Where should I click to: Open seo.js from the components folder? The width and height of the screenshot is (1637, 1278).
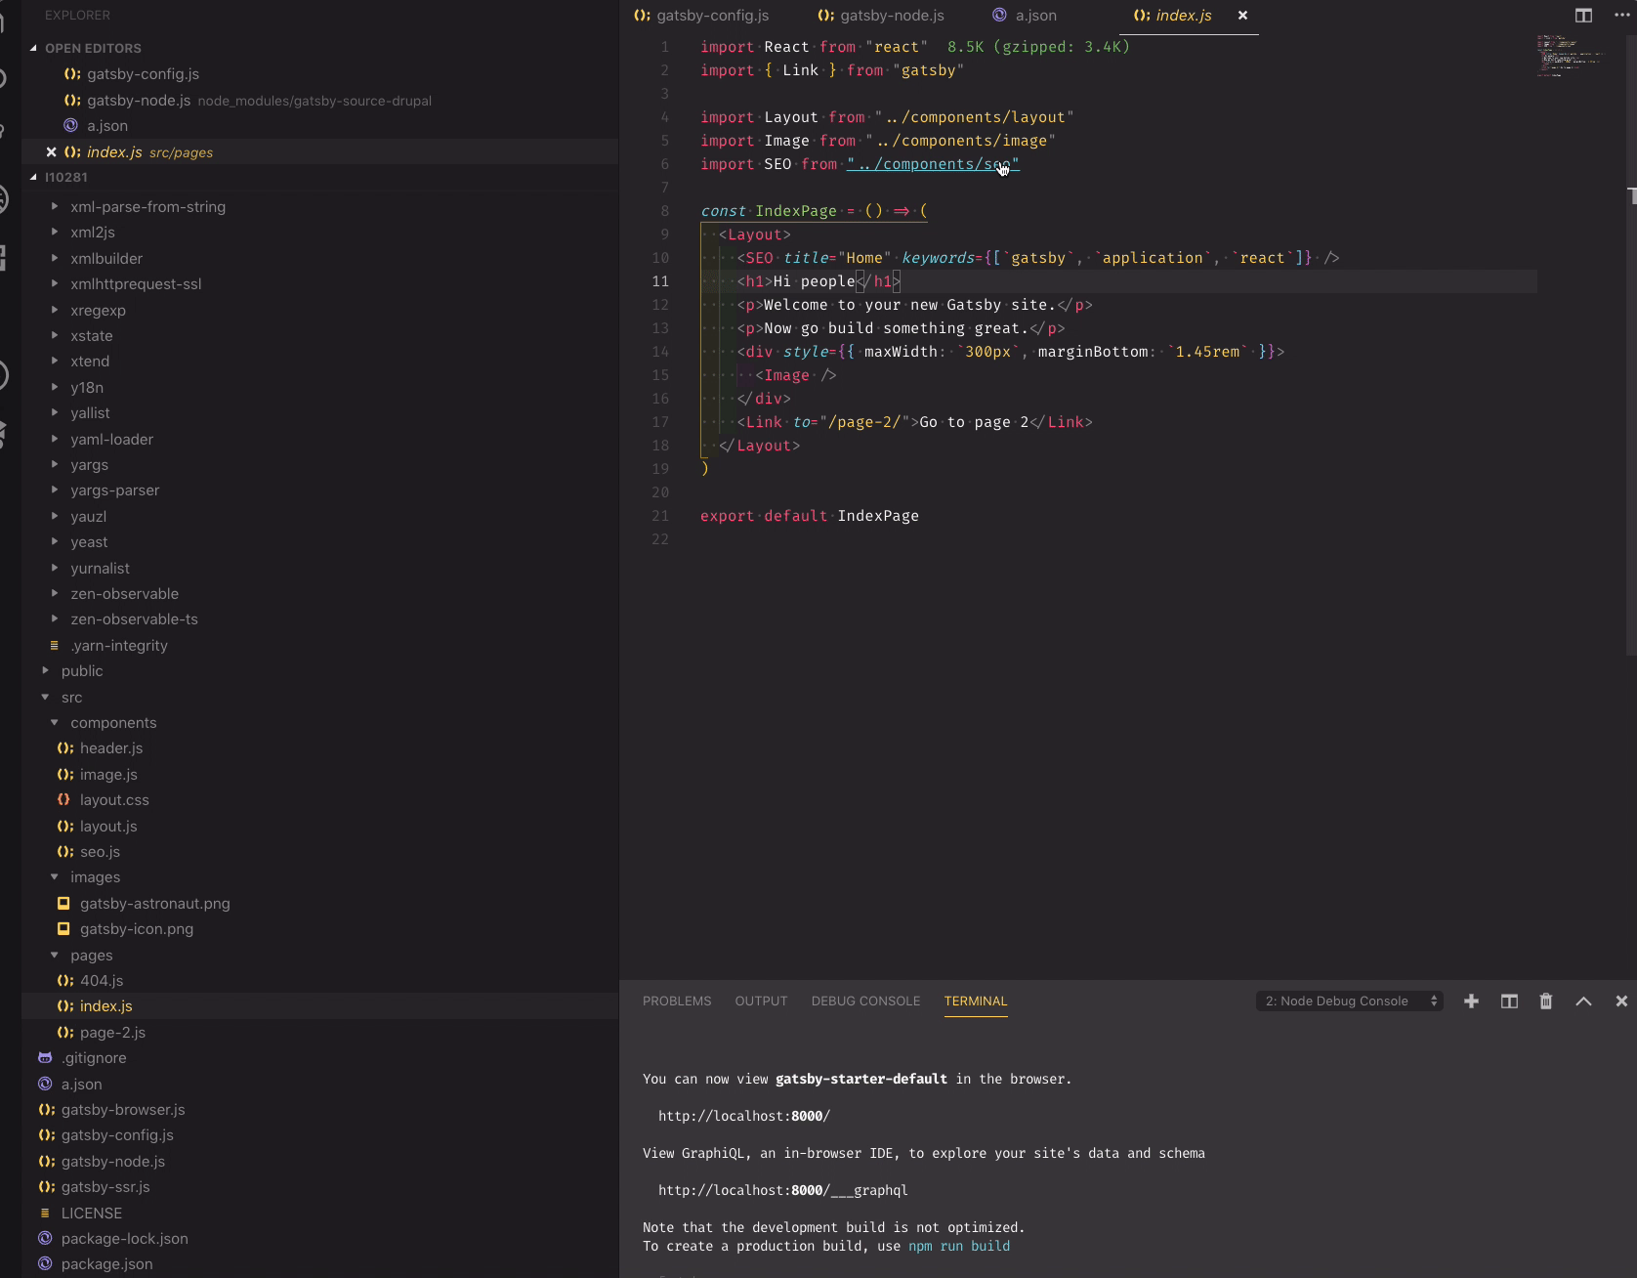pos(99,851)
